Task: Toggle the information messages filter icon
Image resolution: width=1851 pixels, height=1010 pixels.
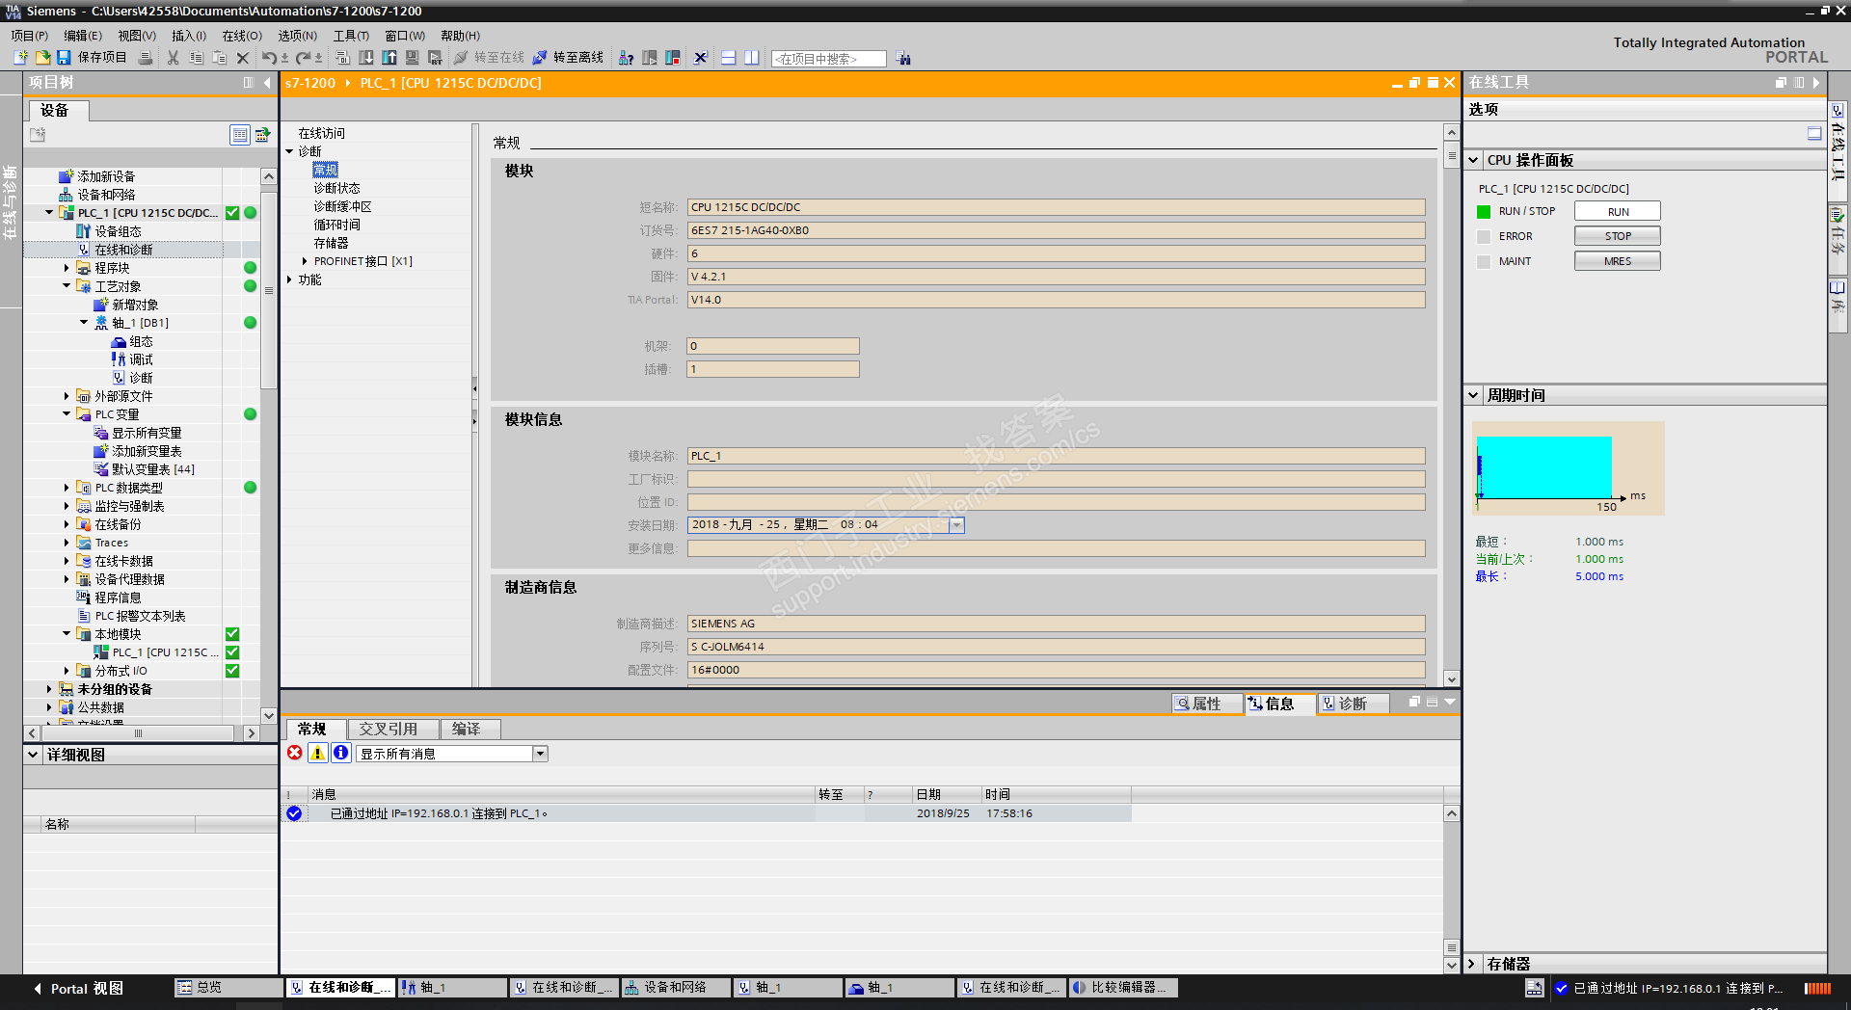Action: [340, 753]
